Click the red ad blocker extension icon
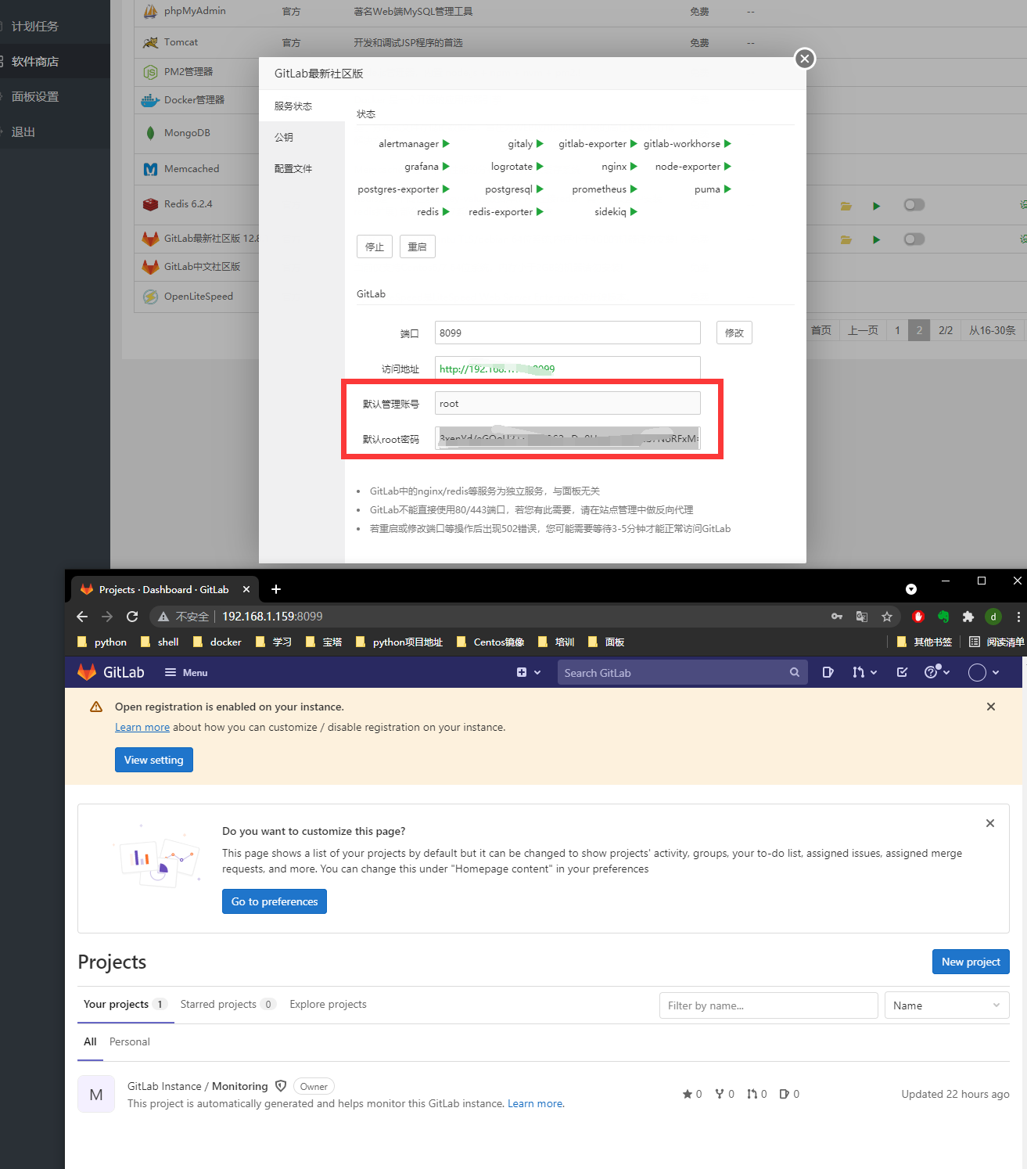The image size is (1027, 1169). click(x=918, y=617)
